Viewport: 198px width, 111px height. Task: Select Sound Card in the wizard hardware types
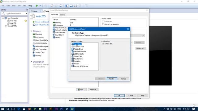[77, 56]
